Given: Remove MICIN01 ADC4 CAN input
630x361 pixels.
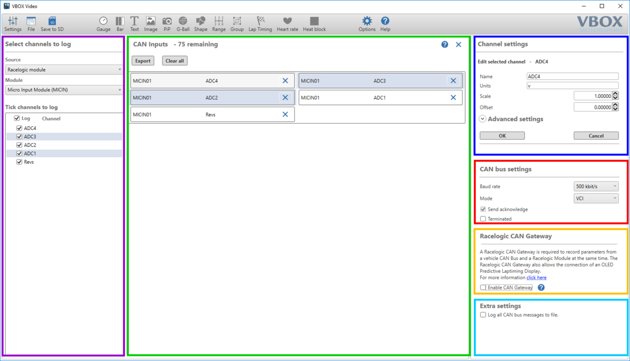Looking at the screenshot, I should point(285,81).
